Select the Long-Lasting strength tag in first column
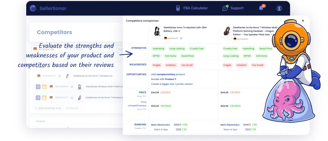Image resolution: width=328 pixels, height=141 pixels. point(177,49)
